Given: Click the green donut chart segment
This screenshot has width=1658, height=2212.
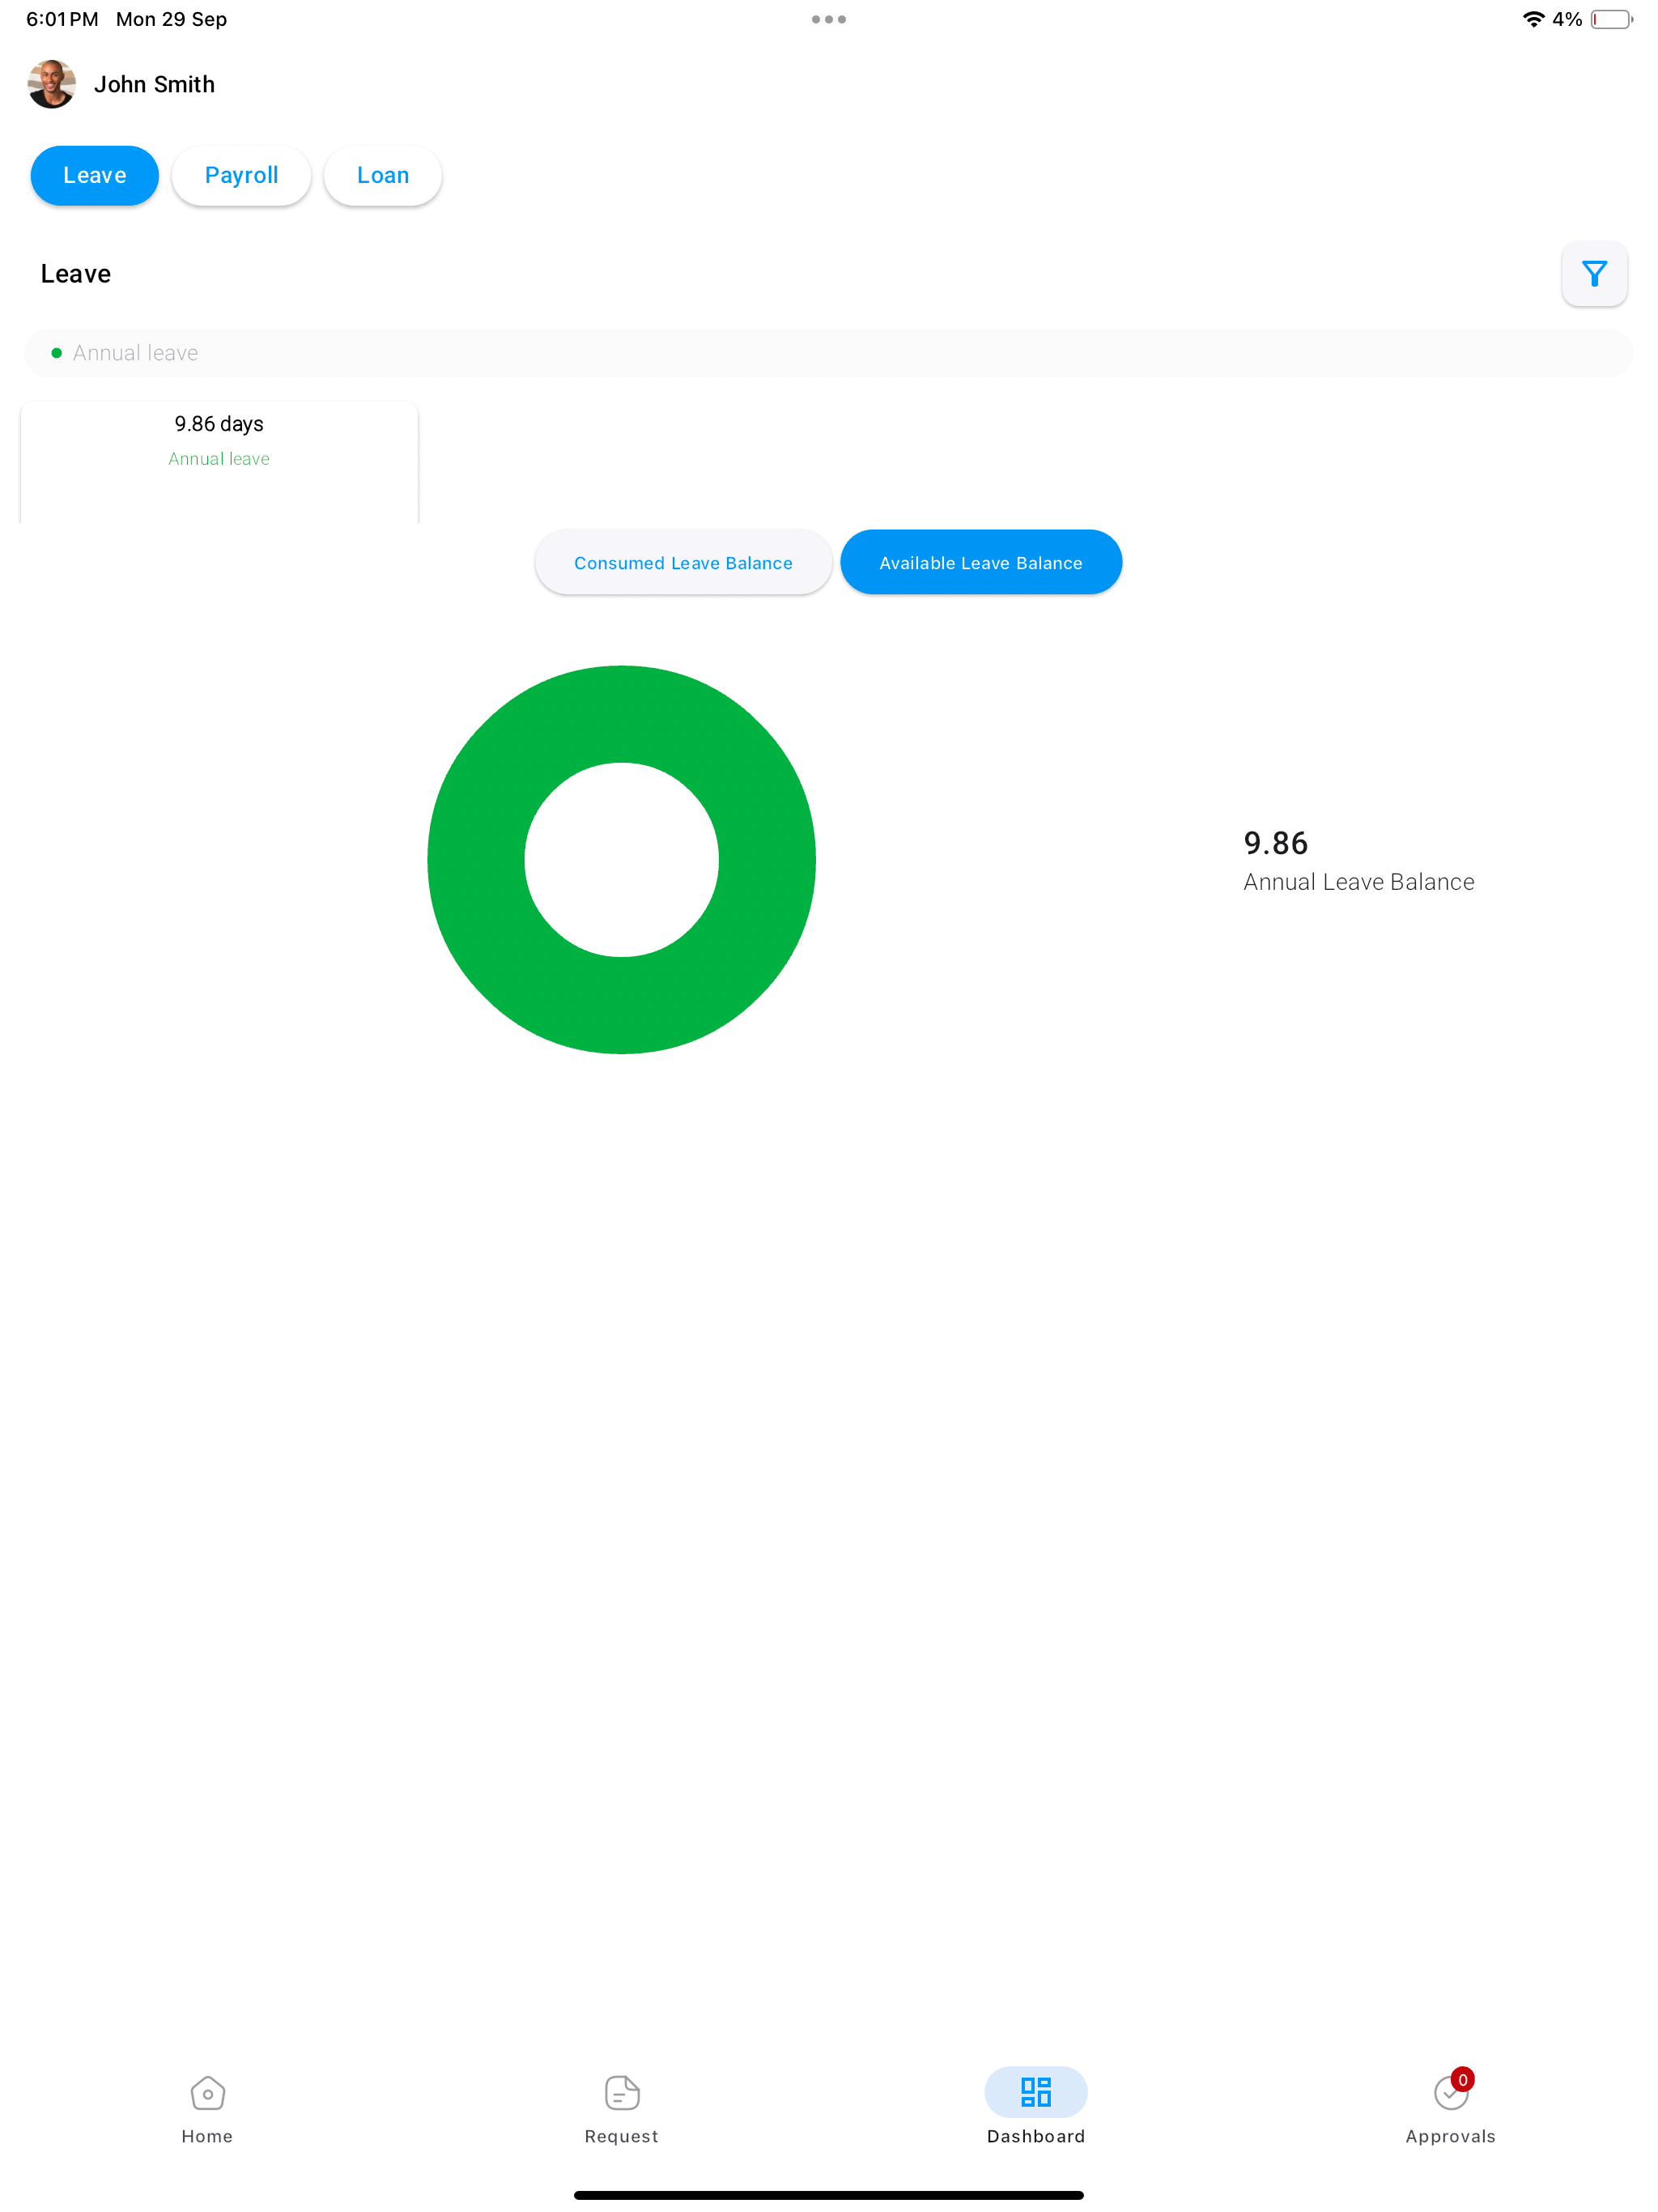Looking at the screenshot, I should (622, 1005).
